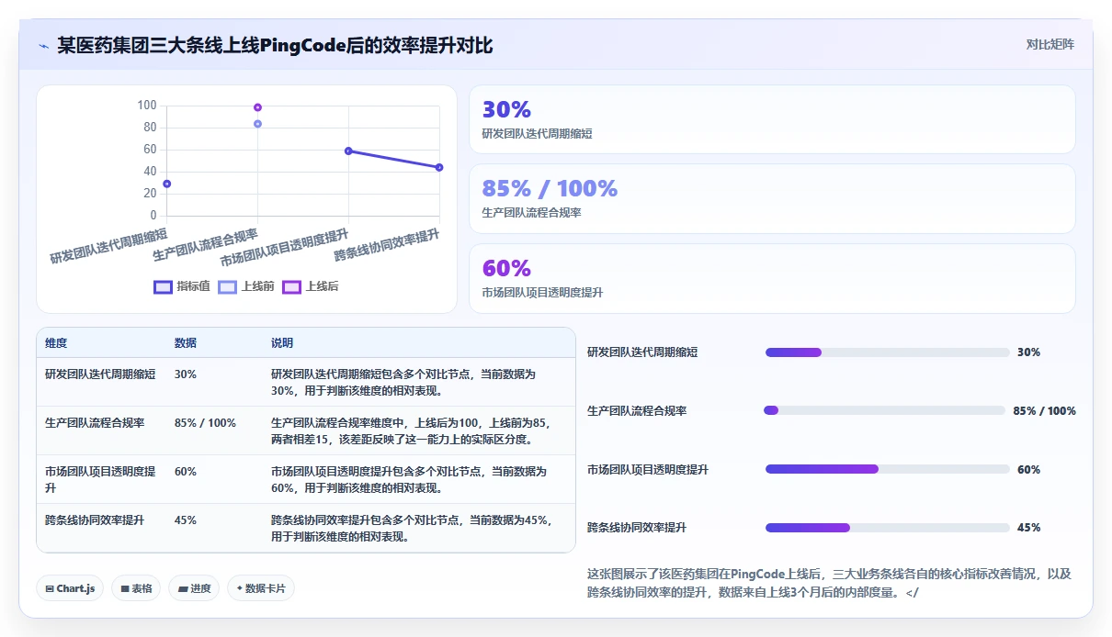This screenshot has height=637, width=1112.
Task: Click table row cell 跨条线协同效率提升
Action: pos(95,520)
